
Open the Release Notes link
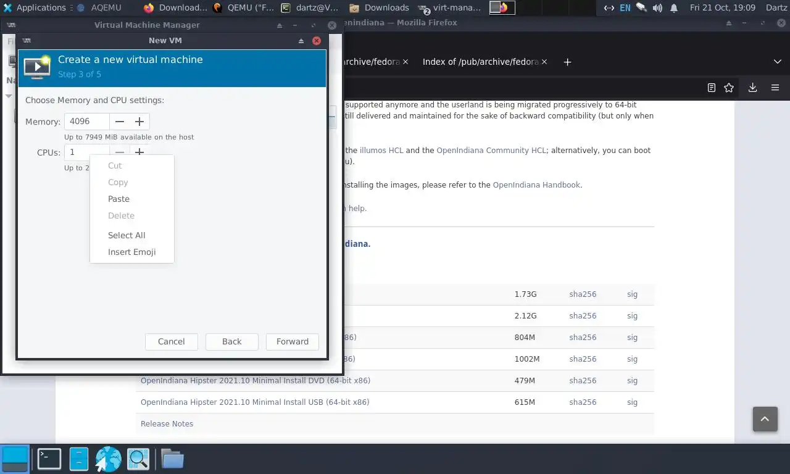click(167, 424)
